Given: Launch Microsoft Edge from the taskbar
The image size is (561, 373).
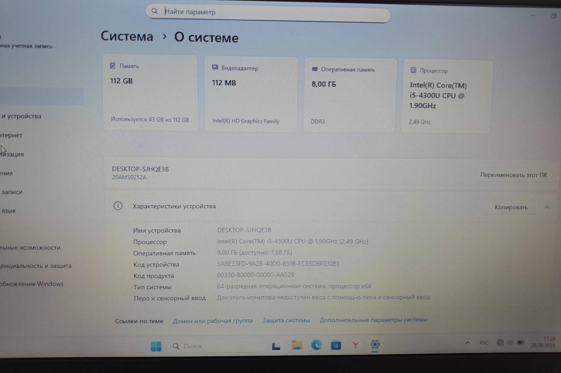Looking at the screenshot, I should click(316, 345).
